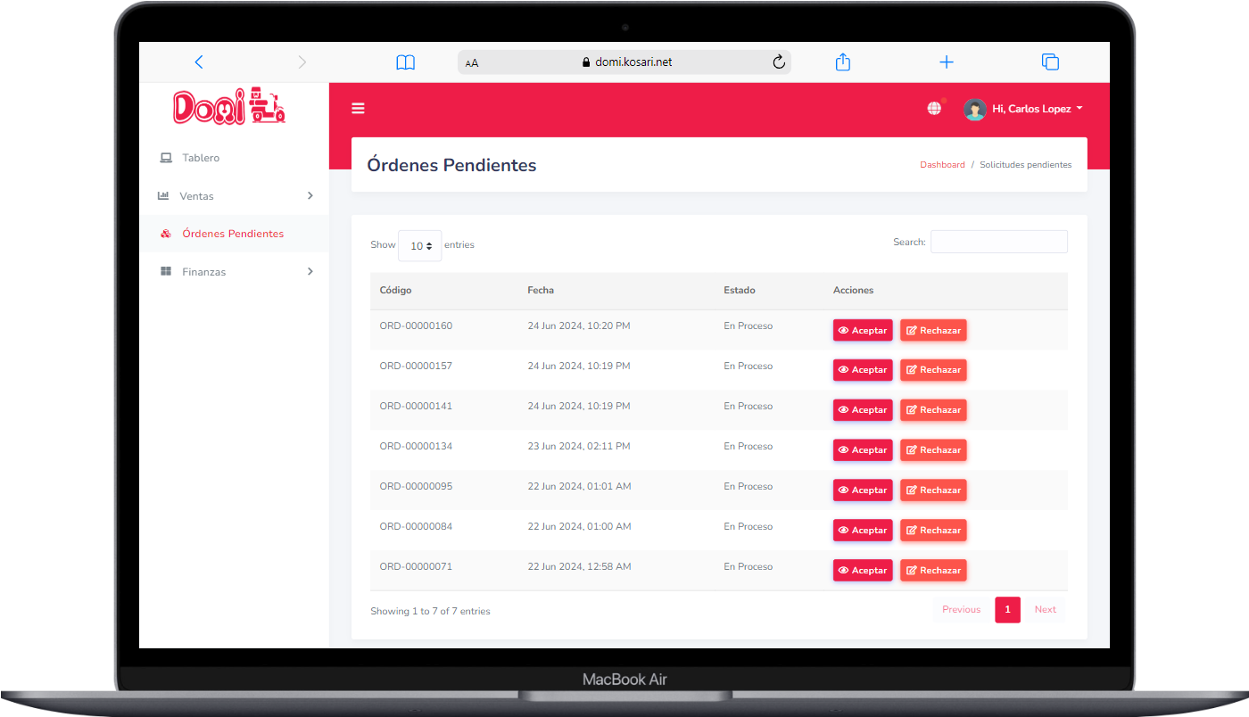Select Tablero in the sidebar
This screenshot has width=1249, height=717.
click(201, 158)
